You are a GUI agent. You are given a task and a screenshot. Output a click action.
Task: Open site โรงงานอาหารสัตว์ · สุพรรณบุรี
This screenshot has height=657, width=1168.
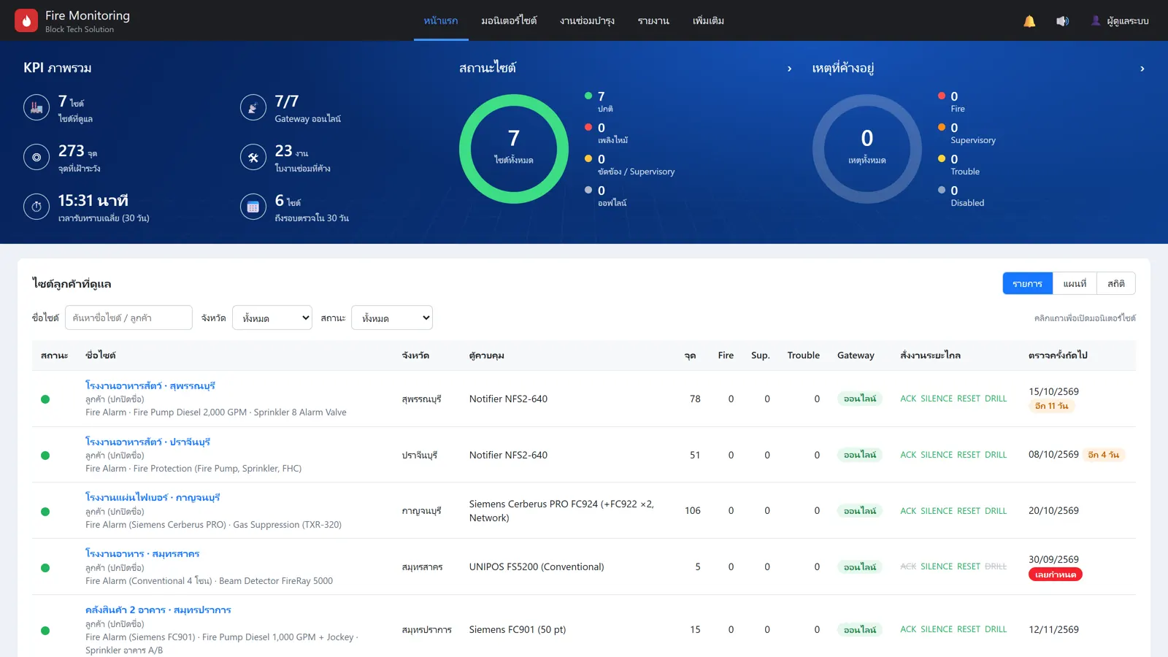coord(150,385)
